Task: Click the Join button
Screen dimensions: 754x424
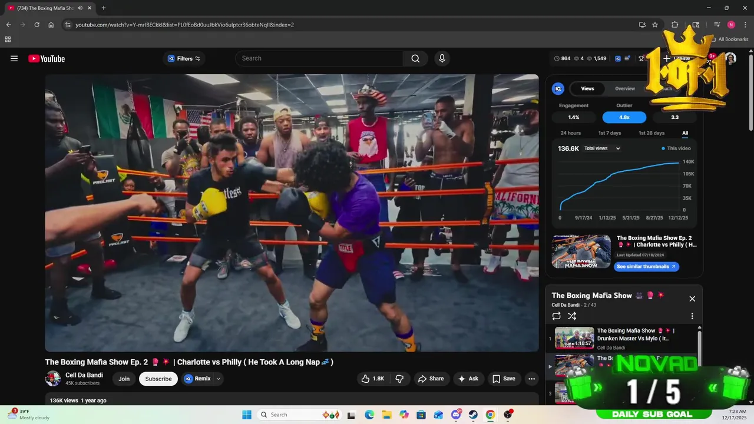Action: click(x=124, y=379)
